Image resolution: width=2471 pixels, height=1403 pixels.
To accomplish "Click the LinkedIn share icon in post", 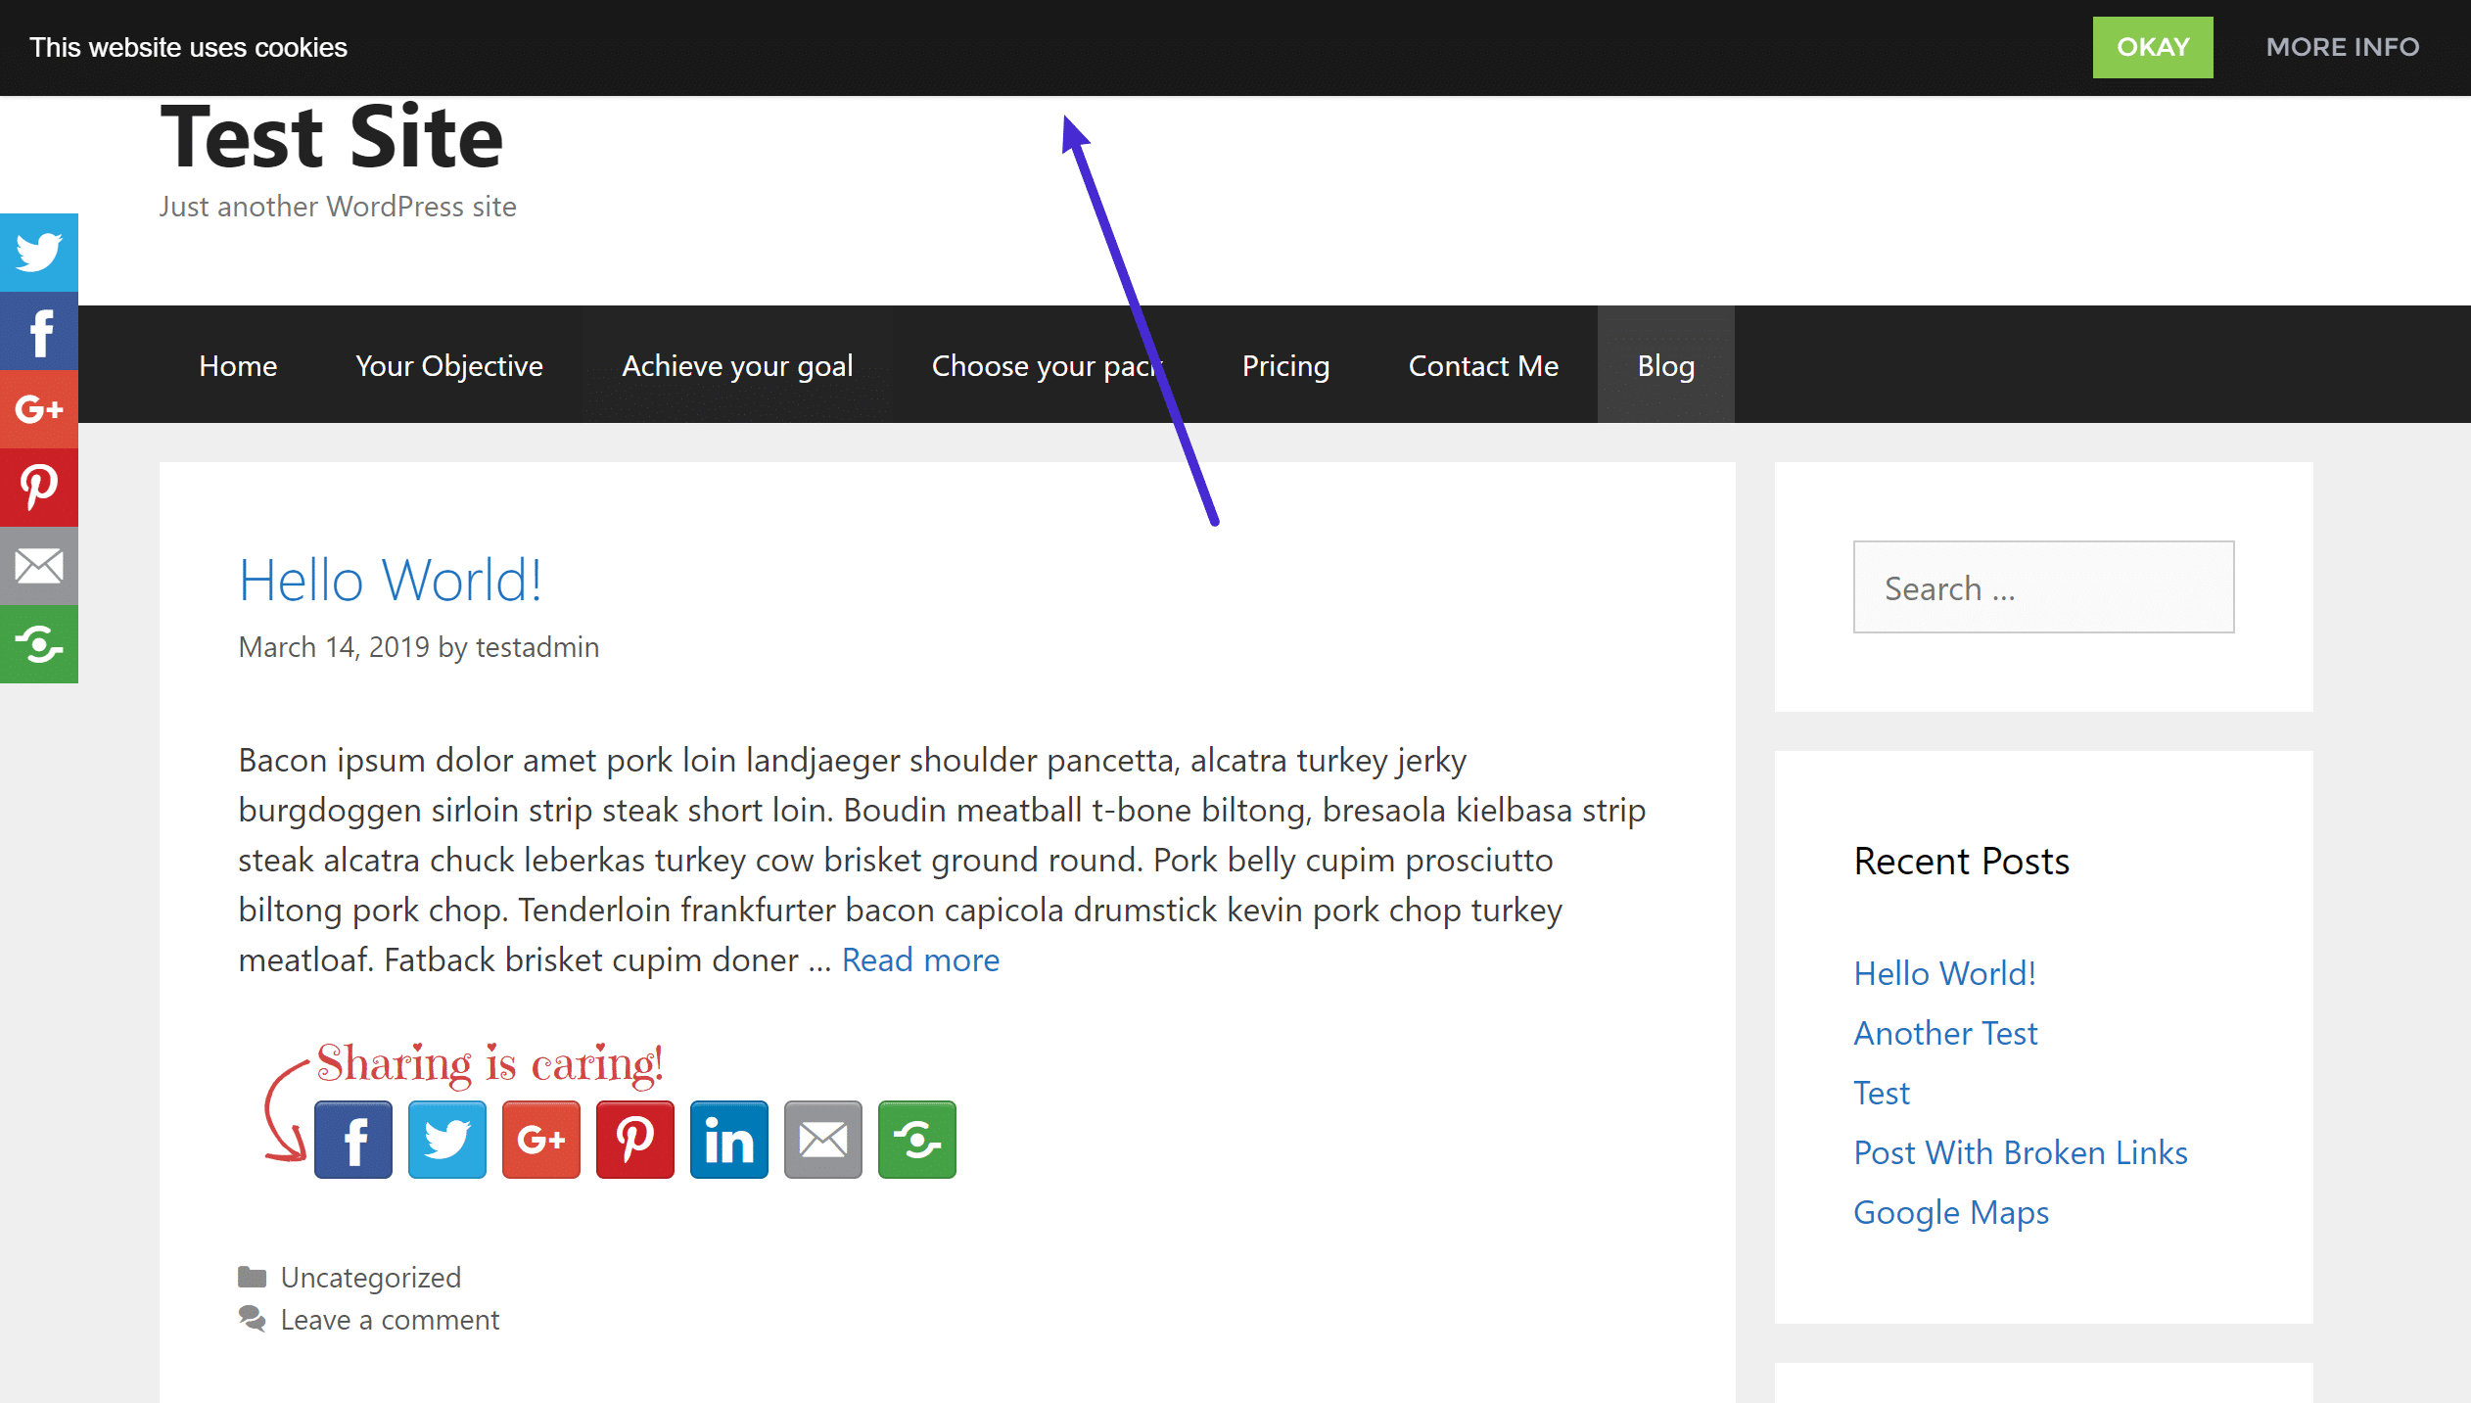I will tap(728, 1139).
